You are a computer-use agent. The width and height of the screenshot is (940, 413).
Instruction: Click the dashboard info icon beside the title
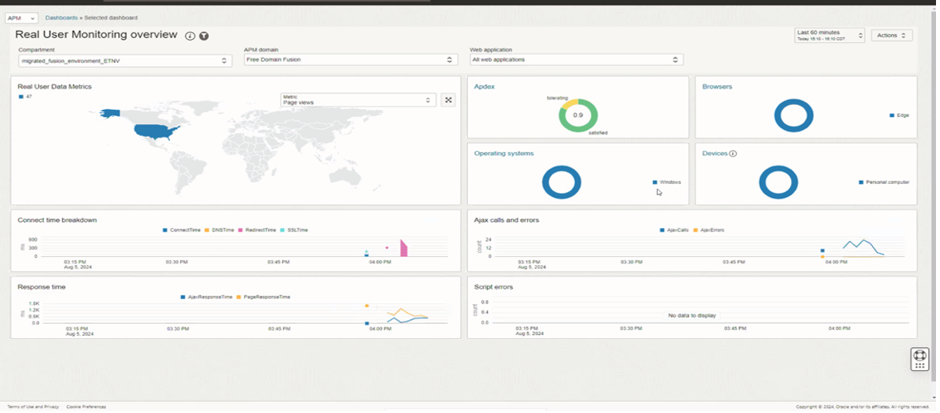coord(190,36)
